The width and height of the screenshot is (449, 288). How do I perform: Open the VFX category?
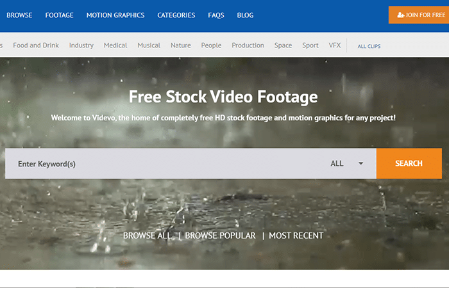tap(335, 45)
